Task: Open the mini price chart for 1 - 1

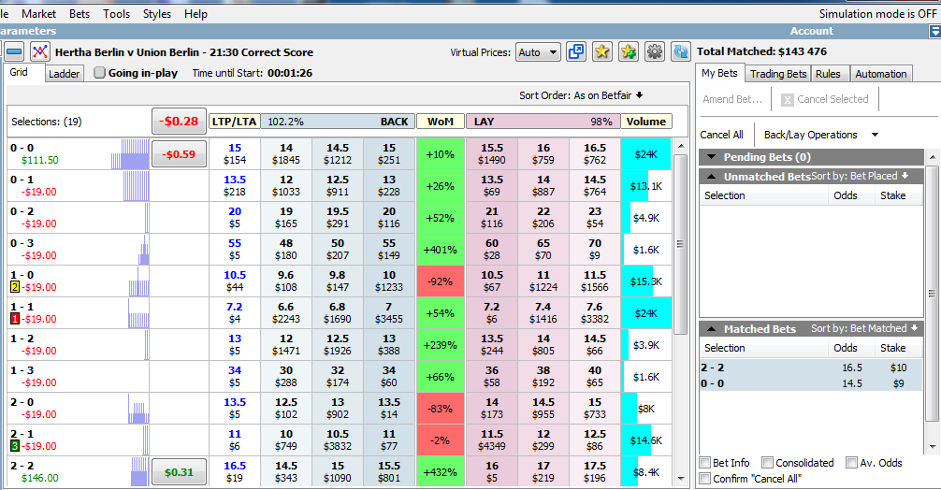Action: (x=138, y=313)
